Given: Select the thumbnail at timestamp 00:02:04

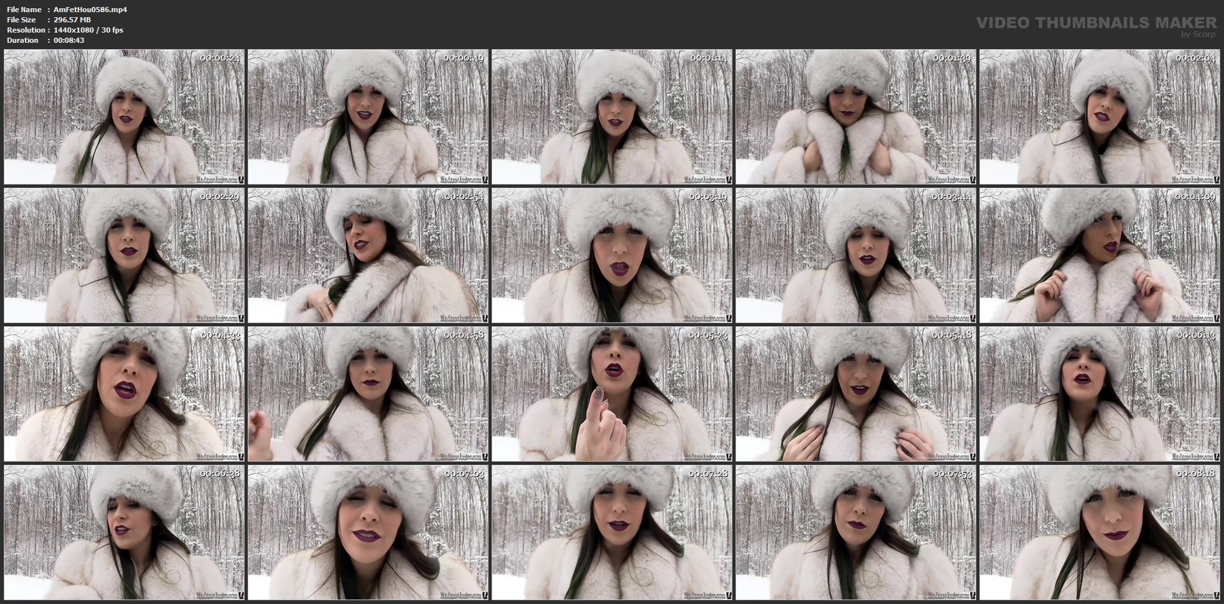Looking at the screenshot, I should [x=1099, y=117].
